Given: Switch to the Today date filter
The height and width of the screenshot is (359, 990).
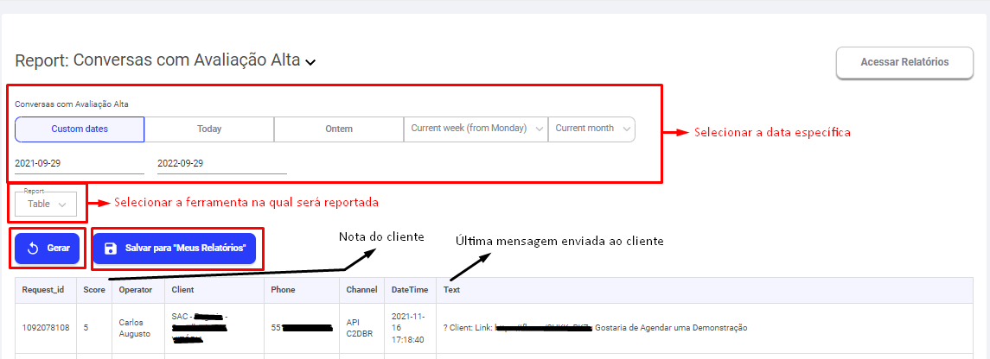Looking at the screenshot, I should (209, 129).
